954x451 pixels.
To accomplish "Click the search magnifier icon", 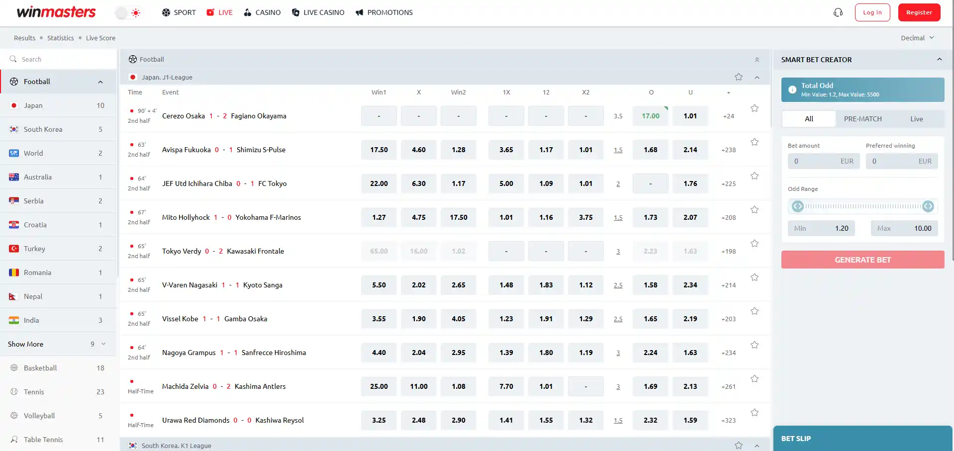I will pyautogui.click(x=13, y=59).
